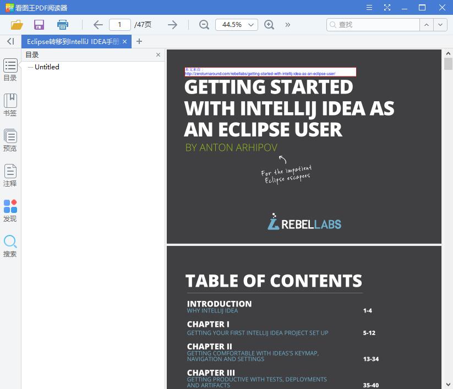
Task: Click the RebelLabs logo on cover
Action: (304, 222)
